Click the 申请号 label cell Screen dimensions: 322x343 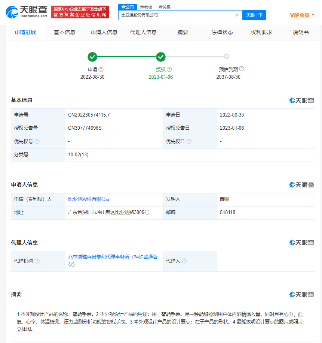click(x=38, y=115)
